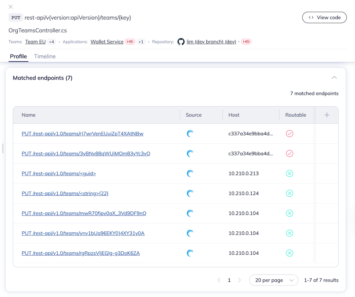This screenshot has width=355, height=297.
Task: Expand the +4 additional teams badge
Action: pyautogui.click(x=51, y=42)
